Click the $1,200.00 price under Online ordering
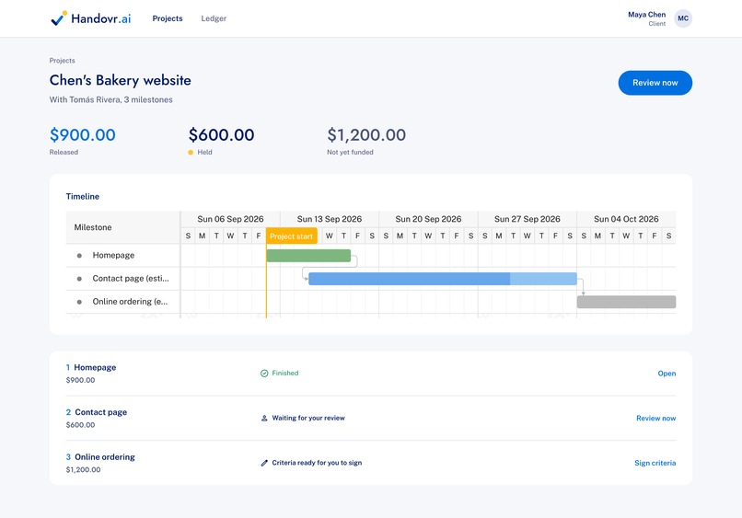Screen dimensions: 742x518 [83, 470]
